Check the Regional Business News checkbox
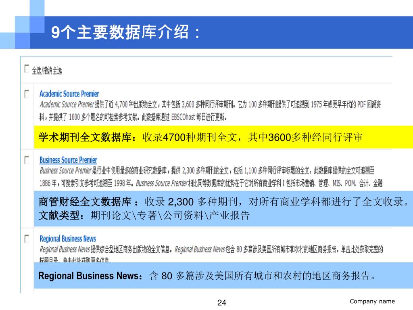 (x=27, y=239)
